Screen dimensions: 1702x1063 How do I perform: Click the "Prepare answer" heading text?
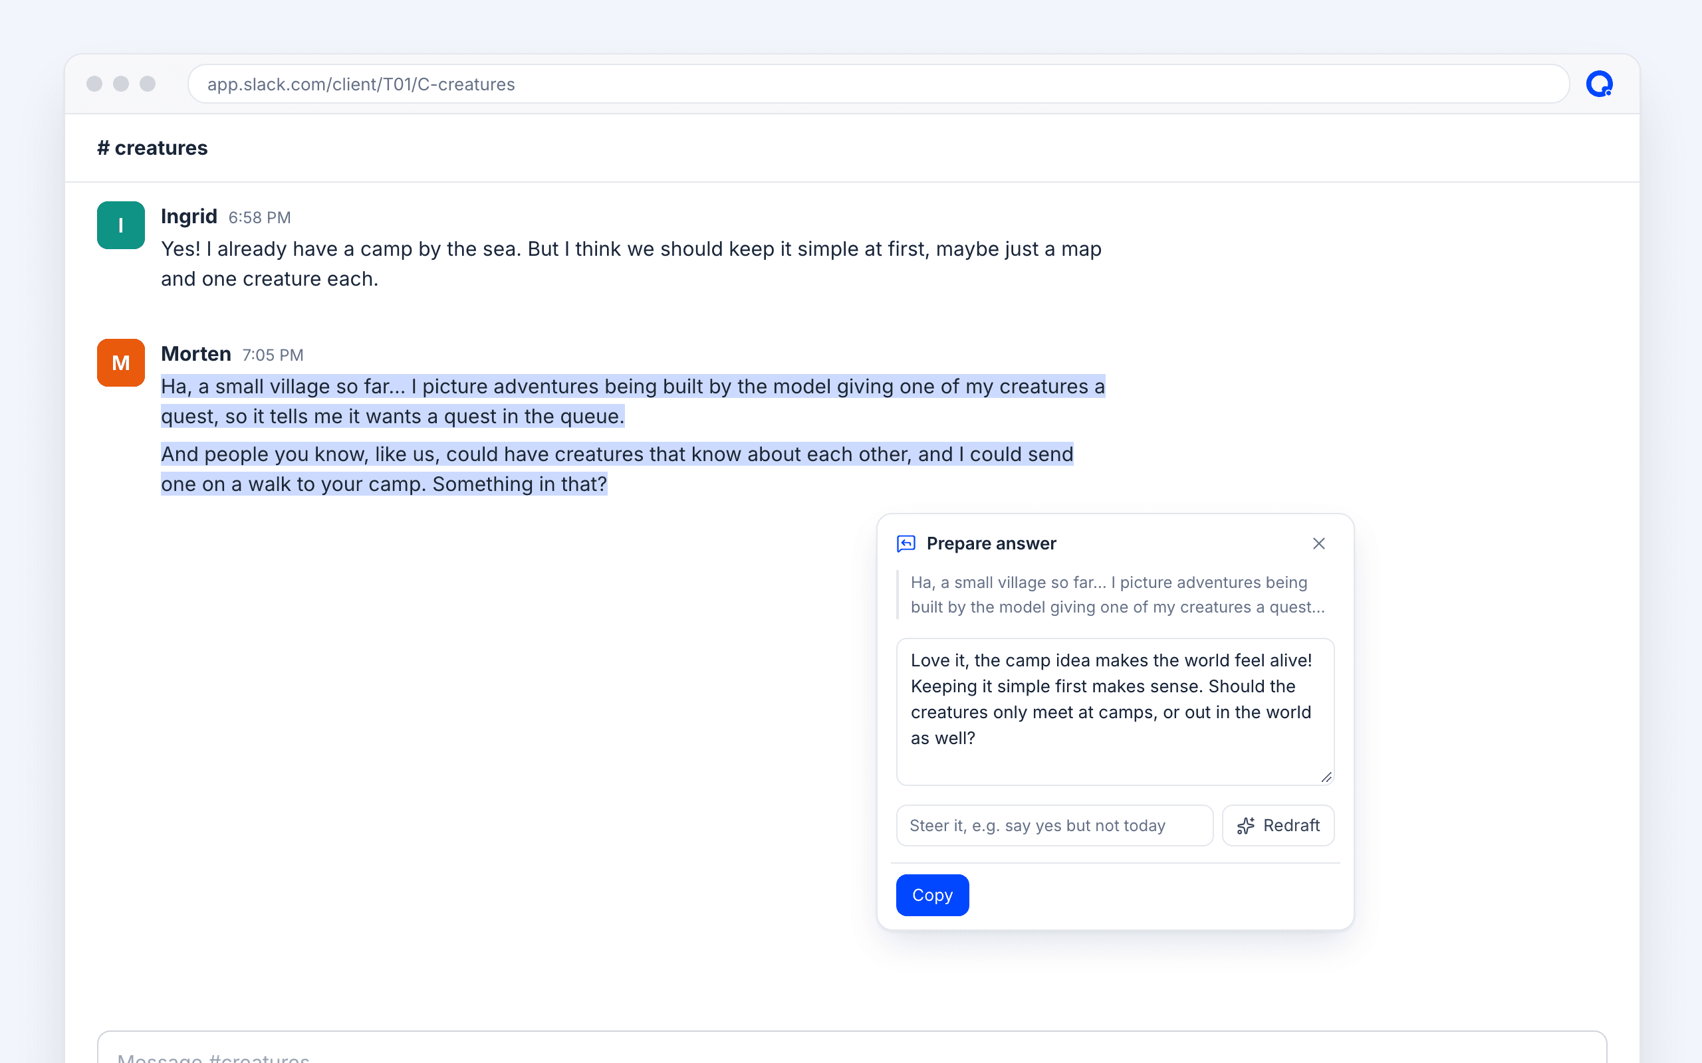click(x=991, y=543)
